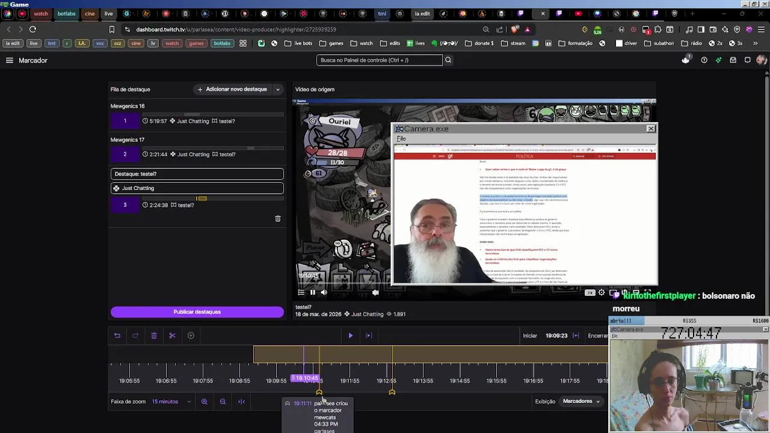Close the Camera.exe overlay window

pyautogui.click(x=651, y=129)
